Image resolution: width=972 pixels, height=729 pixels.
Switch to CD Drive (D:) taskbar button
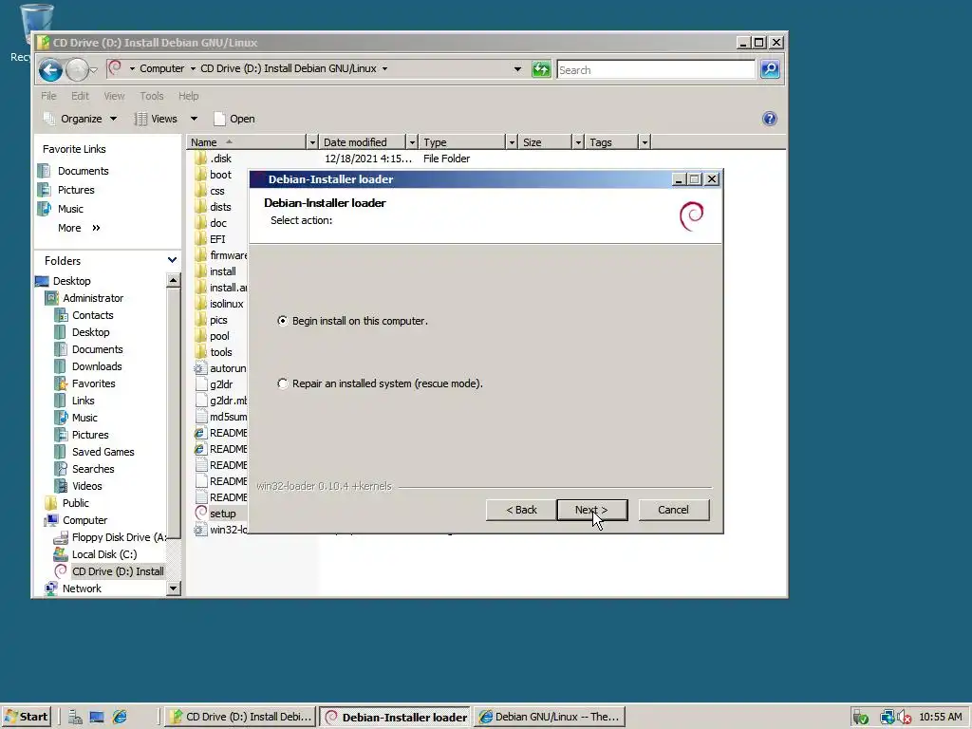click(241, 717)
